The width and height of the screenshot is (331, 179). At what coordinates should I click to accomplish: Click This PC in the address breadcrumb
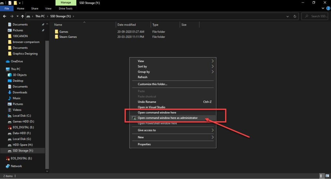[40, 16]
